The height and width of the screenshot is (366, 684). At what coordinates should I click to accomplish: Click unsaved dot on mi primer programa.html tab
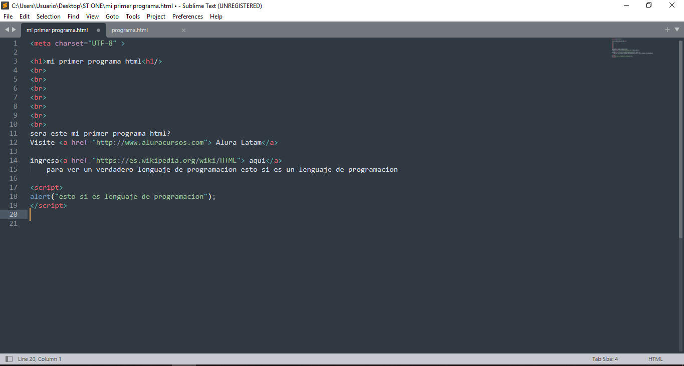98,30
